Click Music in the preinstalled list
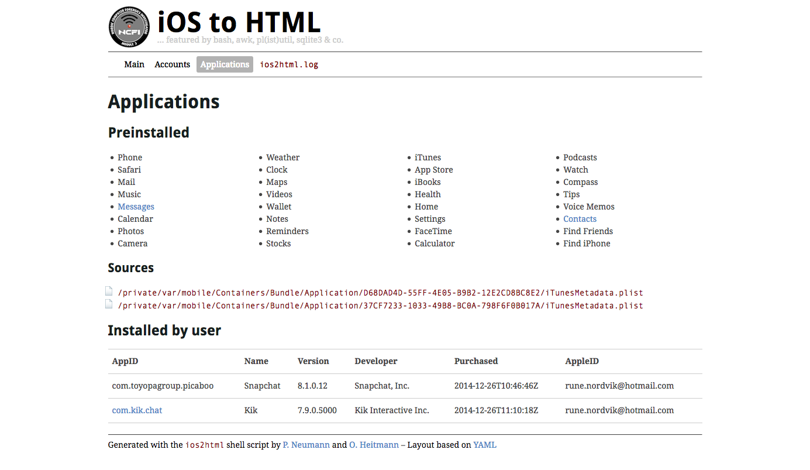Screen dimensions: 810x470 tap(129, 194)
